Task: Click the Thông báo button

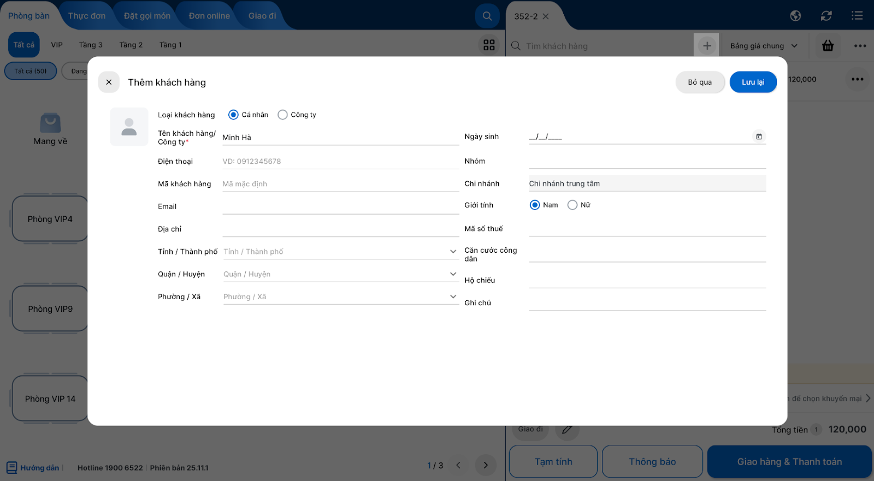Action: (x=652, y=462)
